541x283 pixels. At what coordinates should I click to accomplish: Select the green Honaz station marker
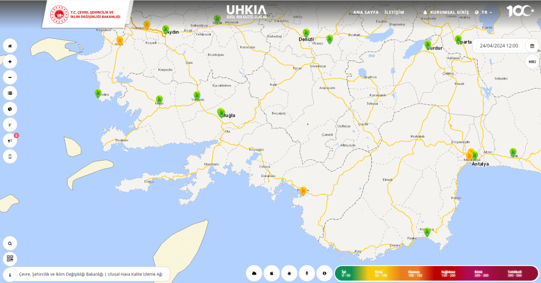pos(330,39)
